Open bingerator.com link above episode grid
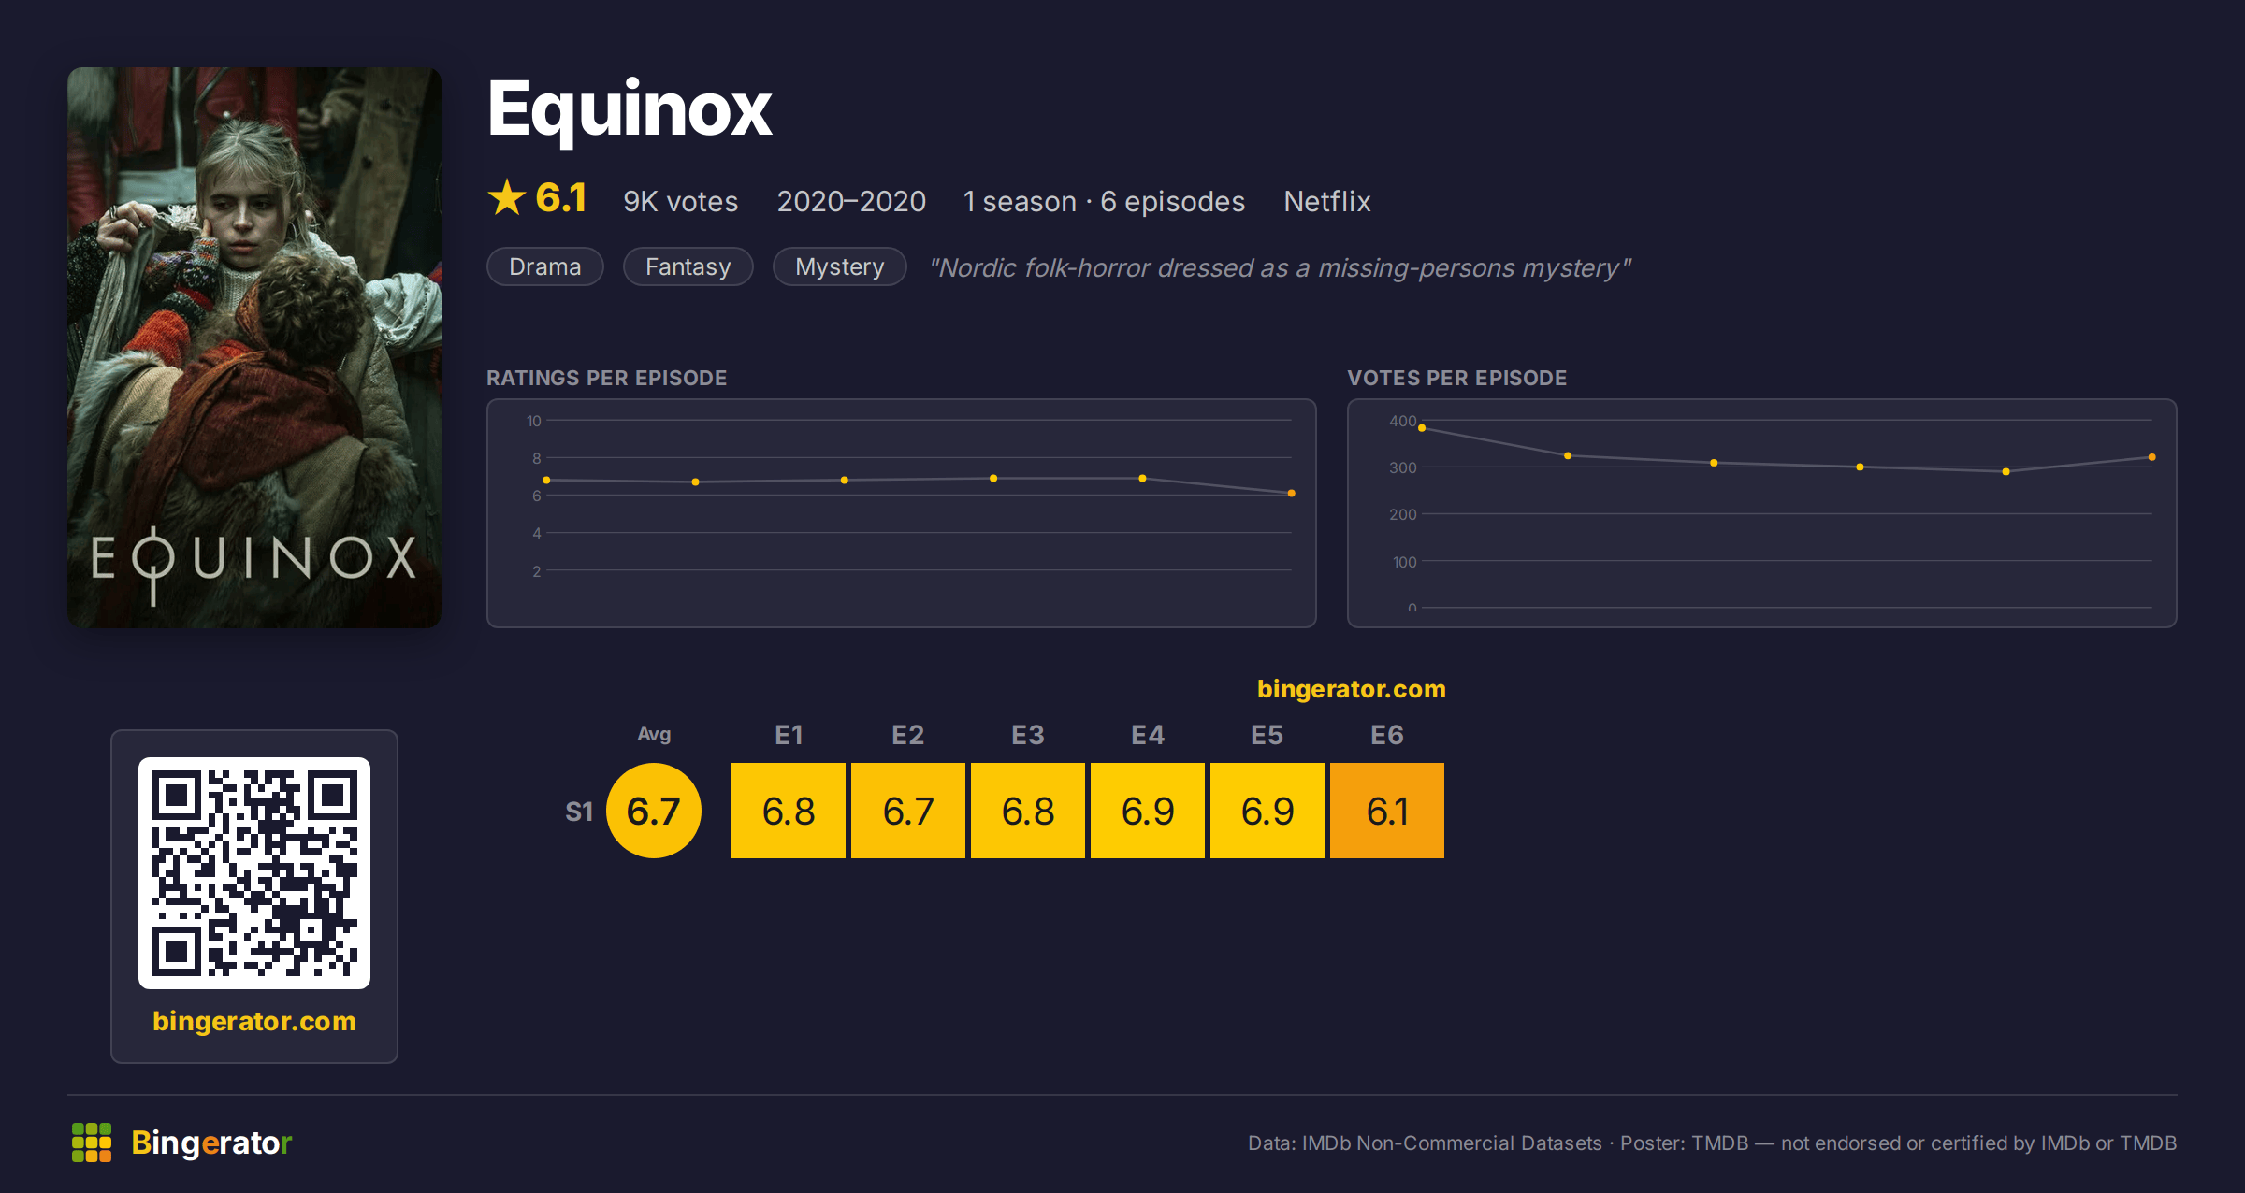The image size is (2245, 1193). pyautogui.click(x=1352, y=689)
